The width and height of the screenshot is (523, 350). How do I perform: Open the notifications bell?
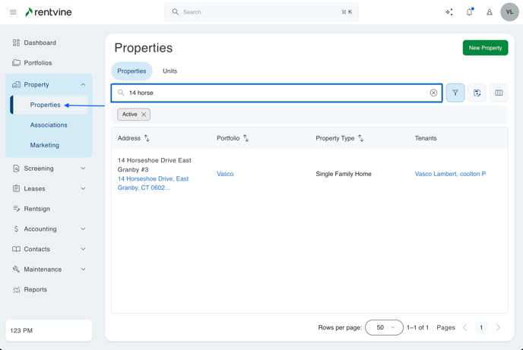pyautogui.click(x=469, y=12)
